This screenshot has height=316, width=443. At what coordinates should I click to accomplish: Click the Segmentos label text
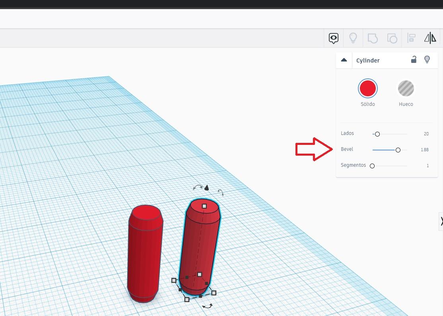[x=353, y=165]
